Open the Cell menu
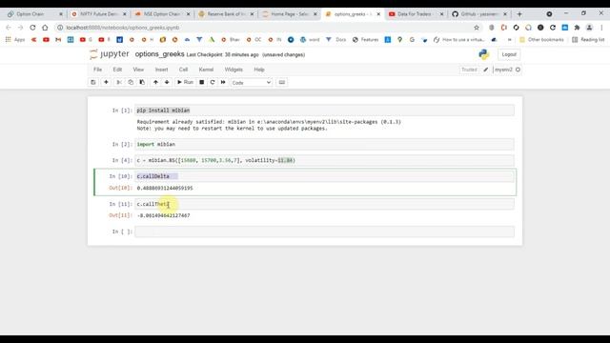The width and height of the screenshot is (610, 343). tap(183, 70)
